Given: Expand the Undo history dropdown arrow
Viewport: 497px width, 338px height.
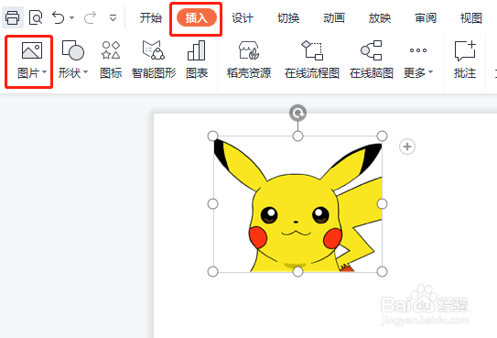Looking at the screenshot, I should 72,17.
